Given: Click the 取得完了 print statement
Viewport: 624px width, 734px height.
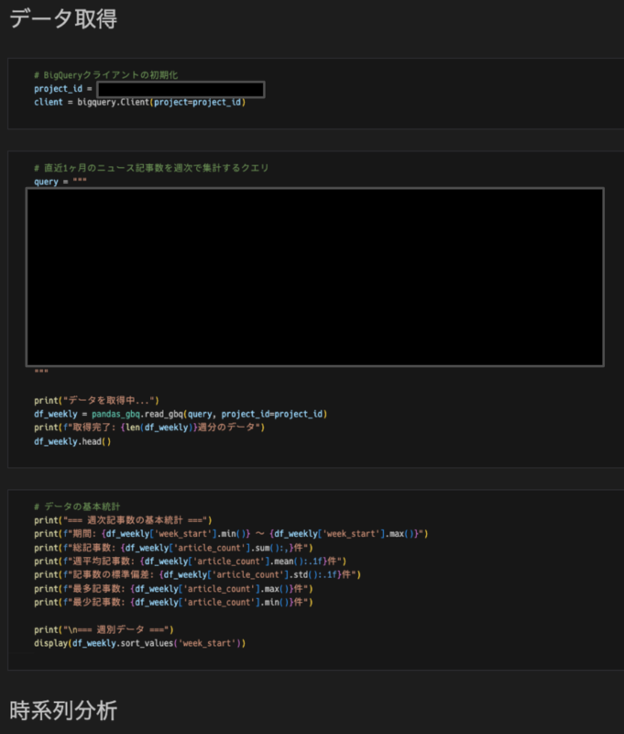Looking at the screenshot, I should coord(149,428).
